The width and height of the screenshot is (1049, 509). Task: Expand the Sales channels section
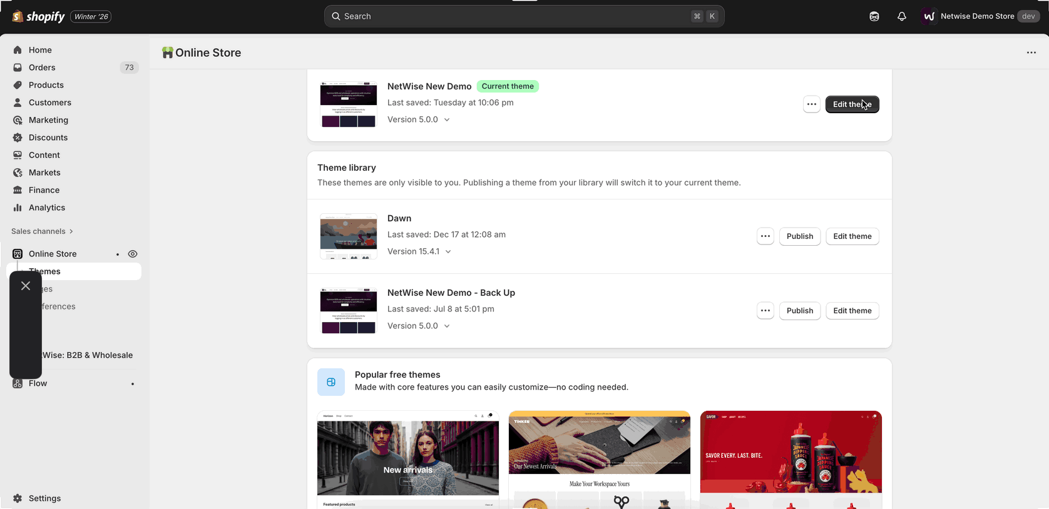[43, 231]
